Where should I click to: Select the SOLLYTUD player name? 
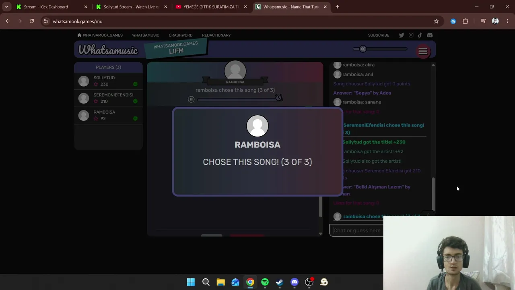[104, 78]
